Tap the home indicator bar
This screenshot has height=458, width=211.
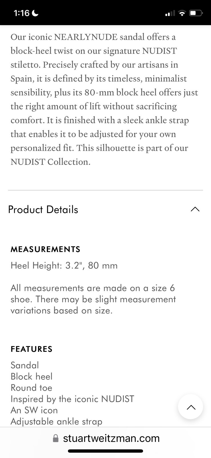105,451
